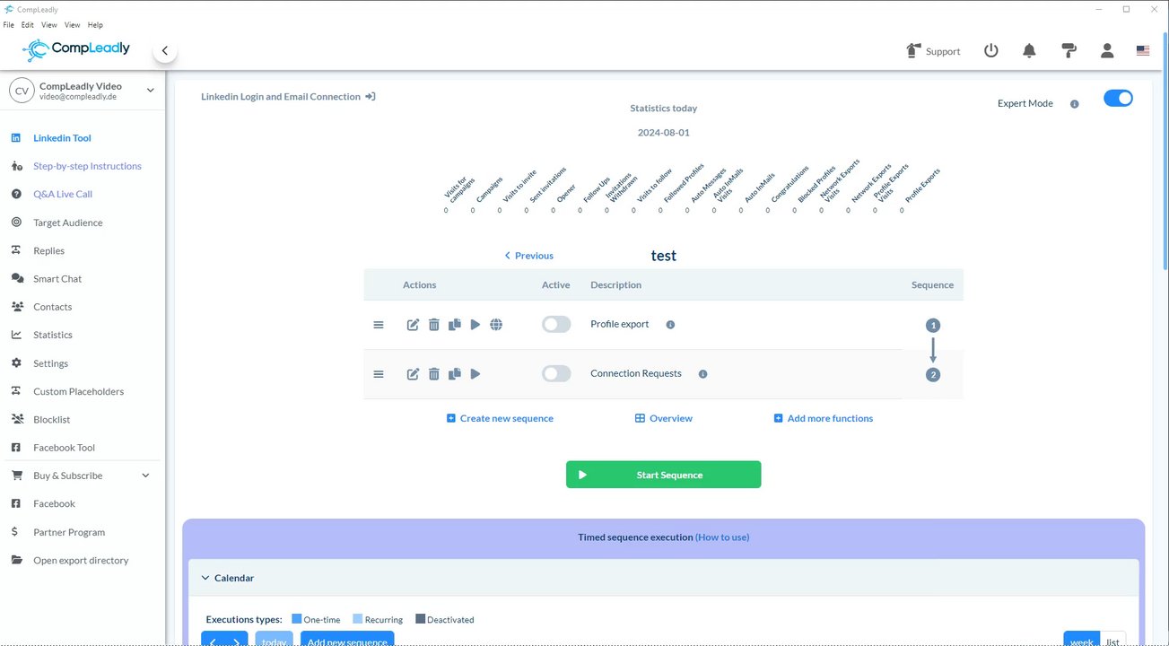Grab the Profile export row reorder handle

coord(379,325)
